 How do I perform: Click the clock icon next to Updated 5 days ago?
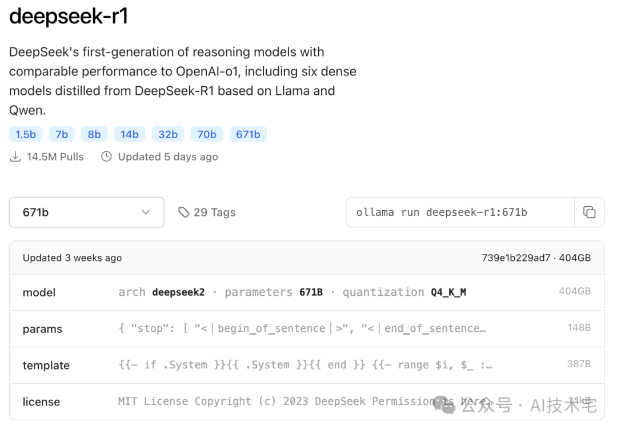point(106,156)
